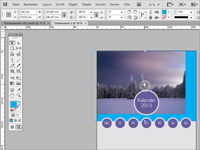Toggle constrain proportions for scaling
Screen dimensions: 200x150
tap(96, 15)
